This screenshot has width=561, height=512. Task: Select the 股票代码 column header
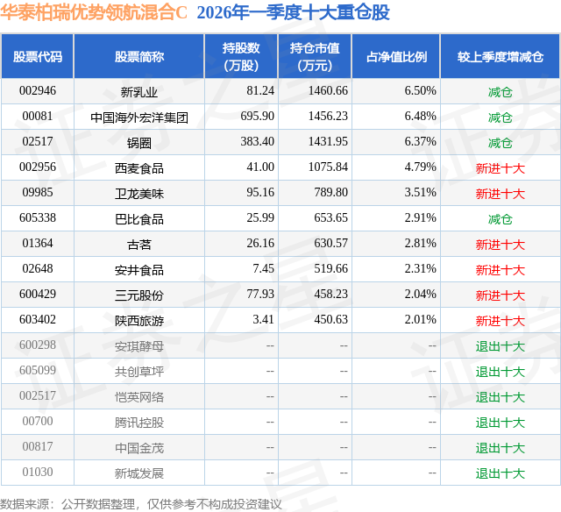[38, 57]
